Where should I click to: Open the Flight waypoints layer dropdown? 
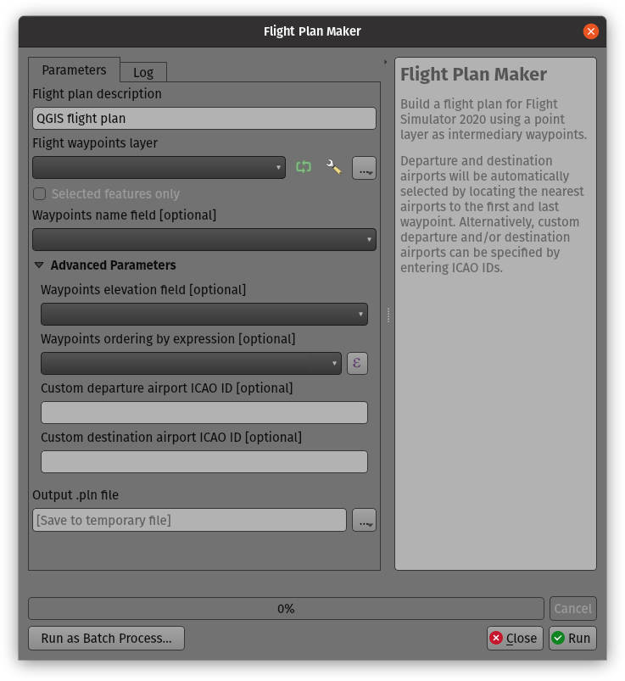(159, 168)
